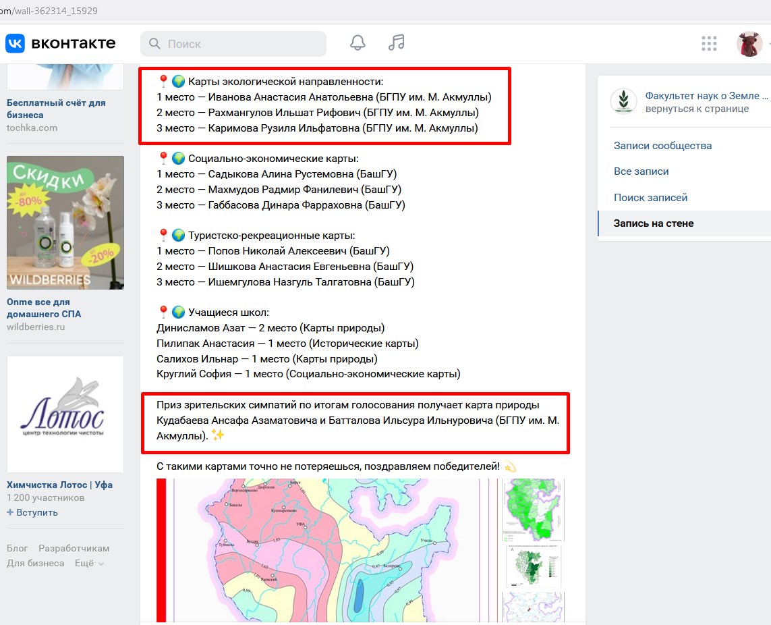Click вернуться к странице link
The width and height of the screenshot is (771, 625).
(x=697, y=109)
